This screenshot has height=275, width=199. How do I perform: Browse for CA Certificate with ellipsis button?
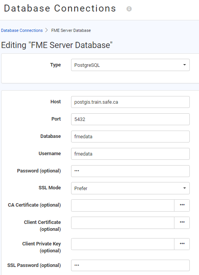coord(182,205)
